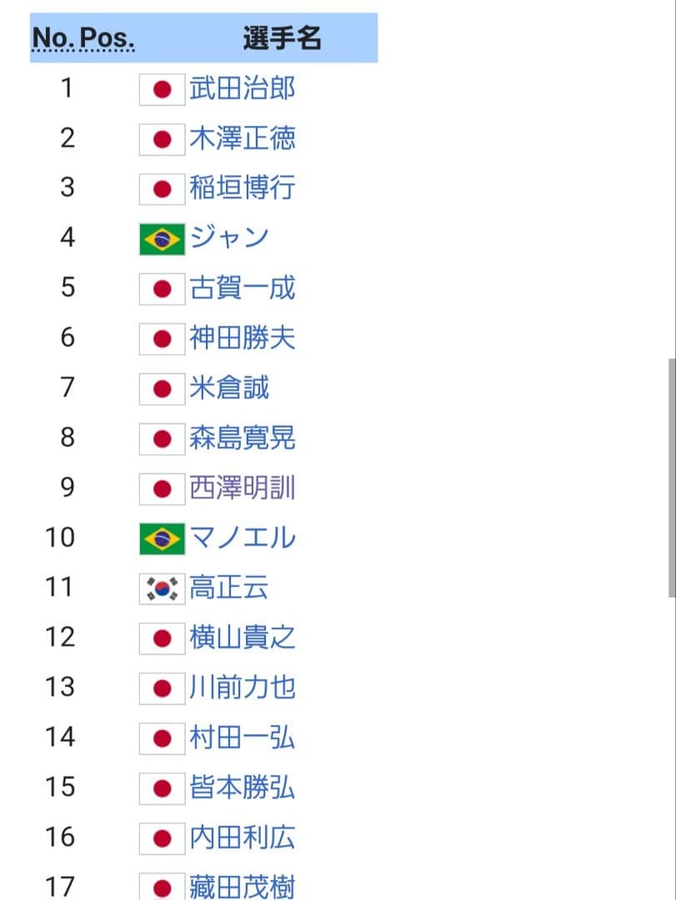676x900 pixels.
Task: Click Japan flag icon beside 米倉誠
Action: (x=162, y=389)
